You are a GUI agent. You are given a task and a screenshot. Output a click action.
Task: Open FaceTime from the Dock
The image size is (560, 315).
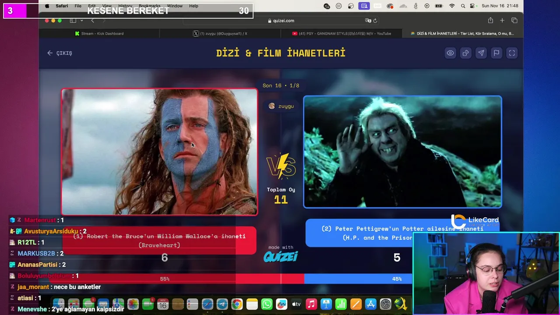[x=148, y=304]
